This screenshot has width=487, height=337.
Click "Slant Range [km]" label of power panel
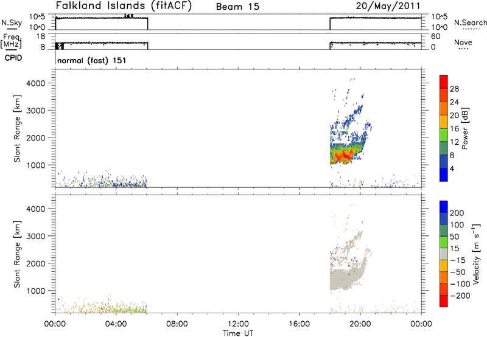tap(17, 128)
